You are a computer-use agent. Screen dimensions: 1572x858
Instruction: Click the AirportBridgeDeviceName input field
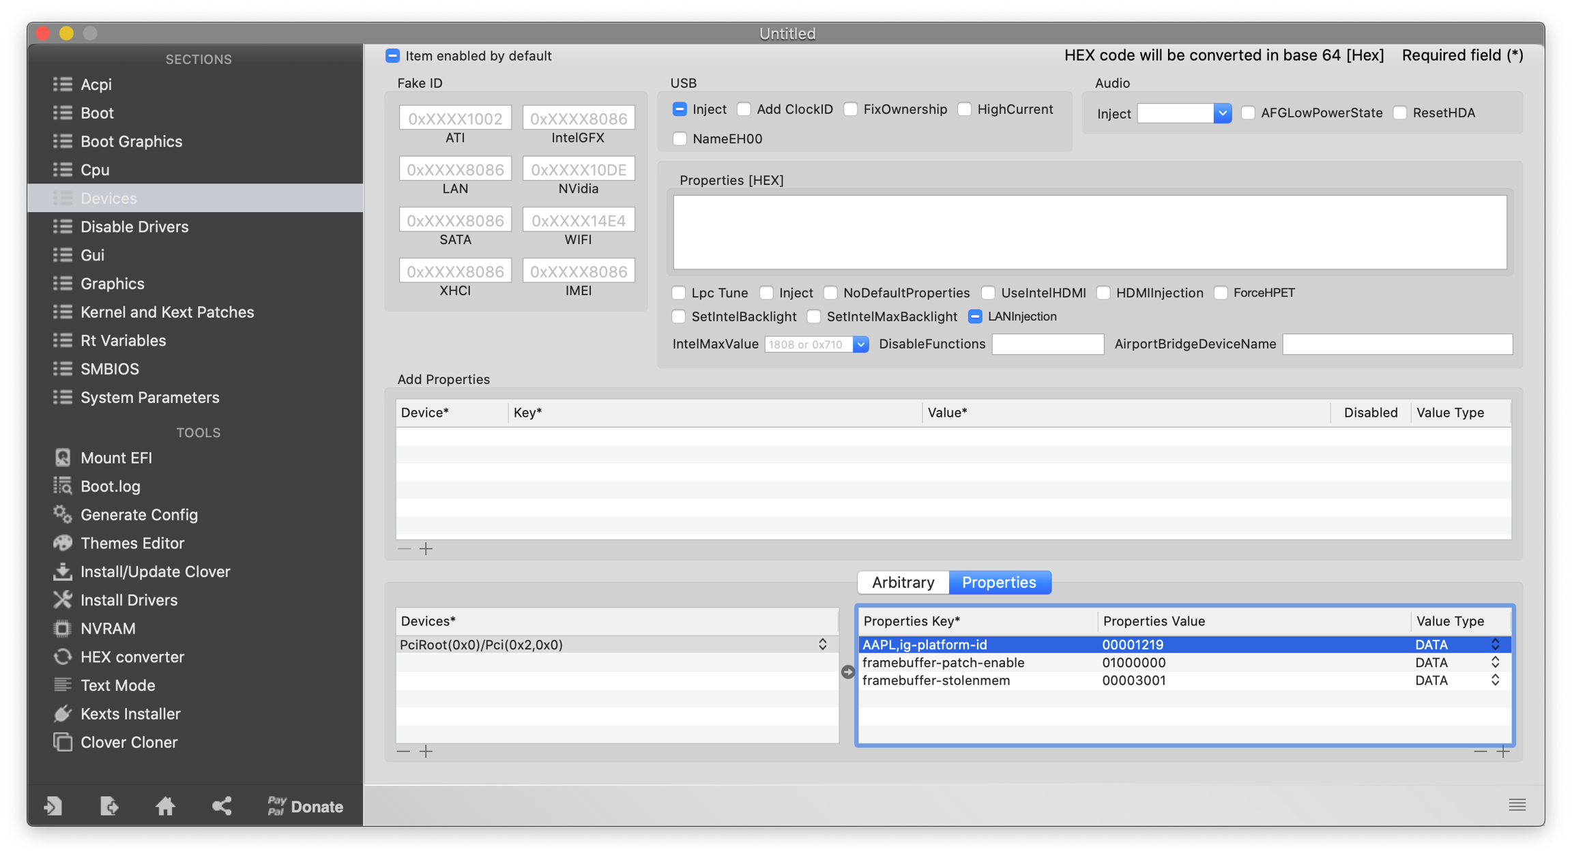[1397, 344]
